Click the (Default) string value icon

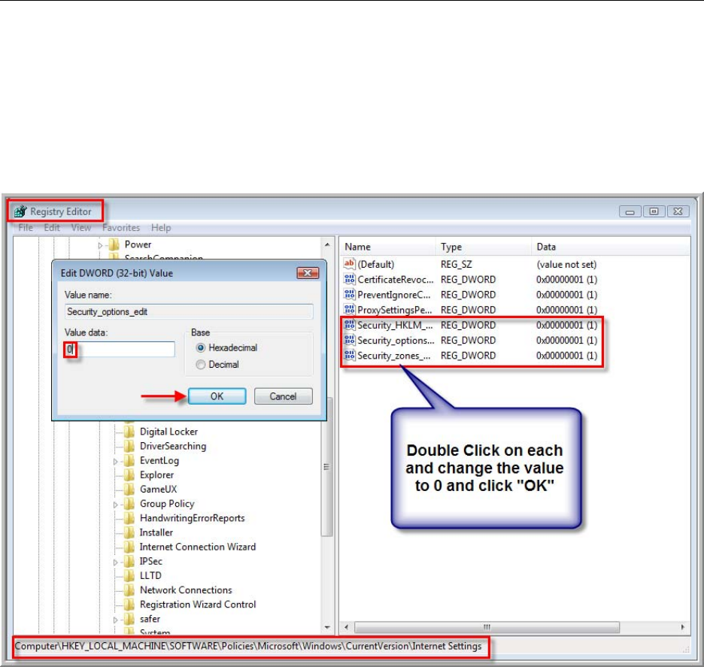[349, 264]
